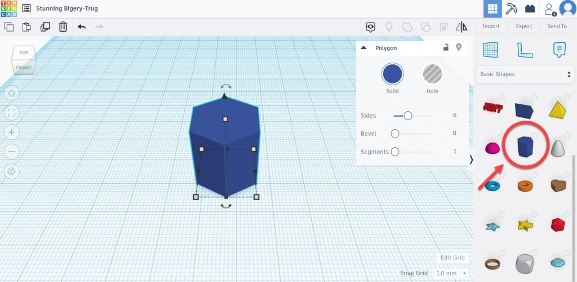Click the Solid color swatch
The height and width of the screenshot is (282, 577).
point(392,74)
